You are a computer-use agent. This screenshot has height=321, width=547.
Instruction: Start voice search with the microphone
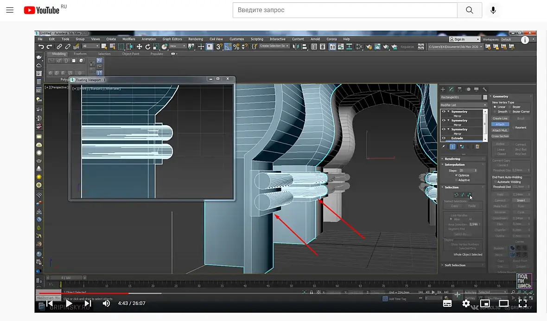493,10
